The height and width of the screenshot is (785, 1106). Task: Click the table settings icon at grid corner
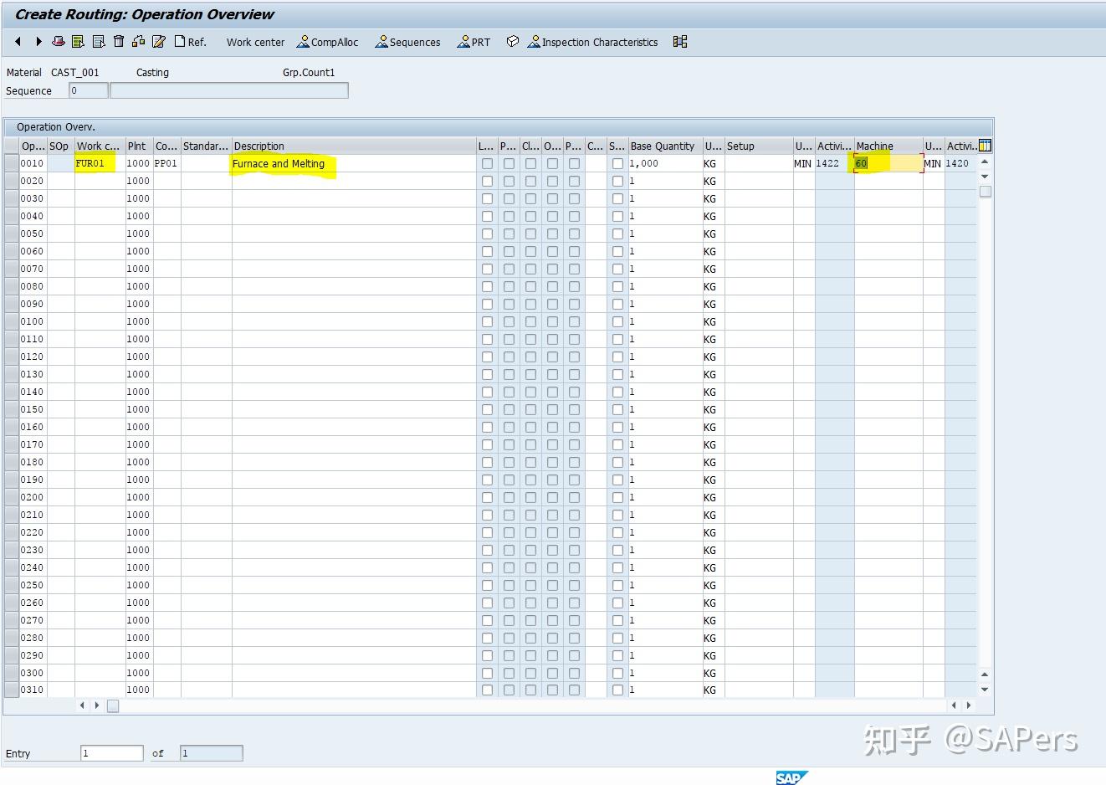984,145
